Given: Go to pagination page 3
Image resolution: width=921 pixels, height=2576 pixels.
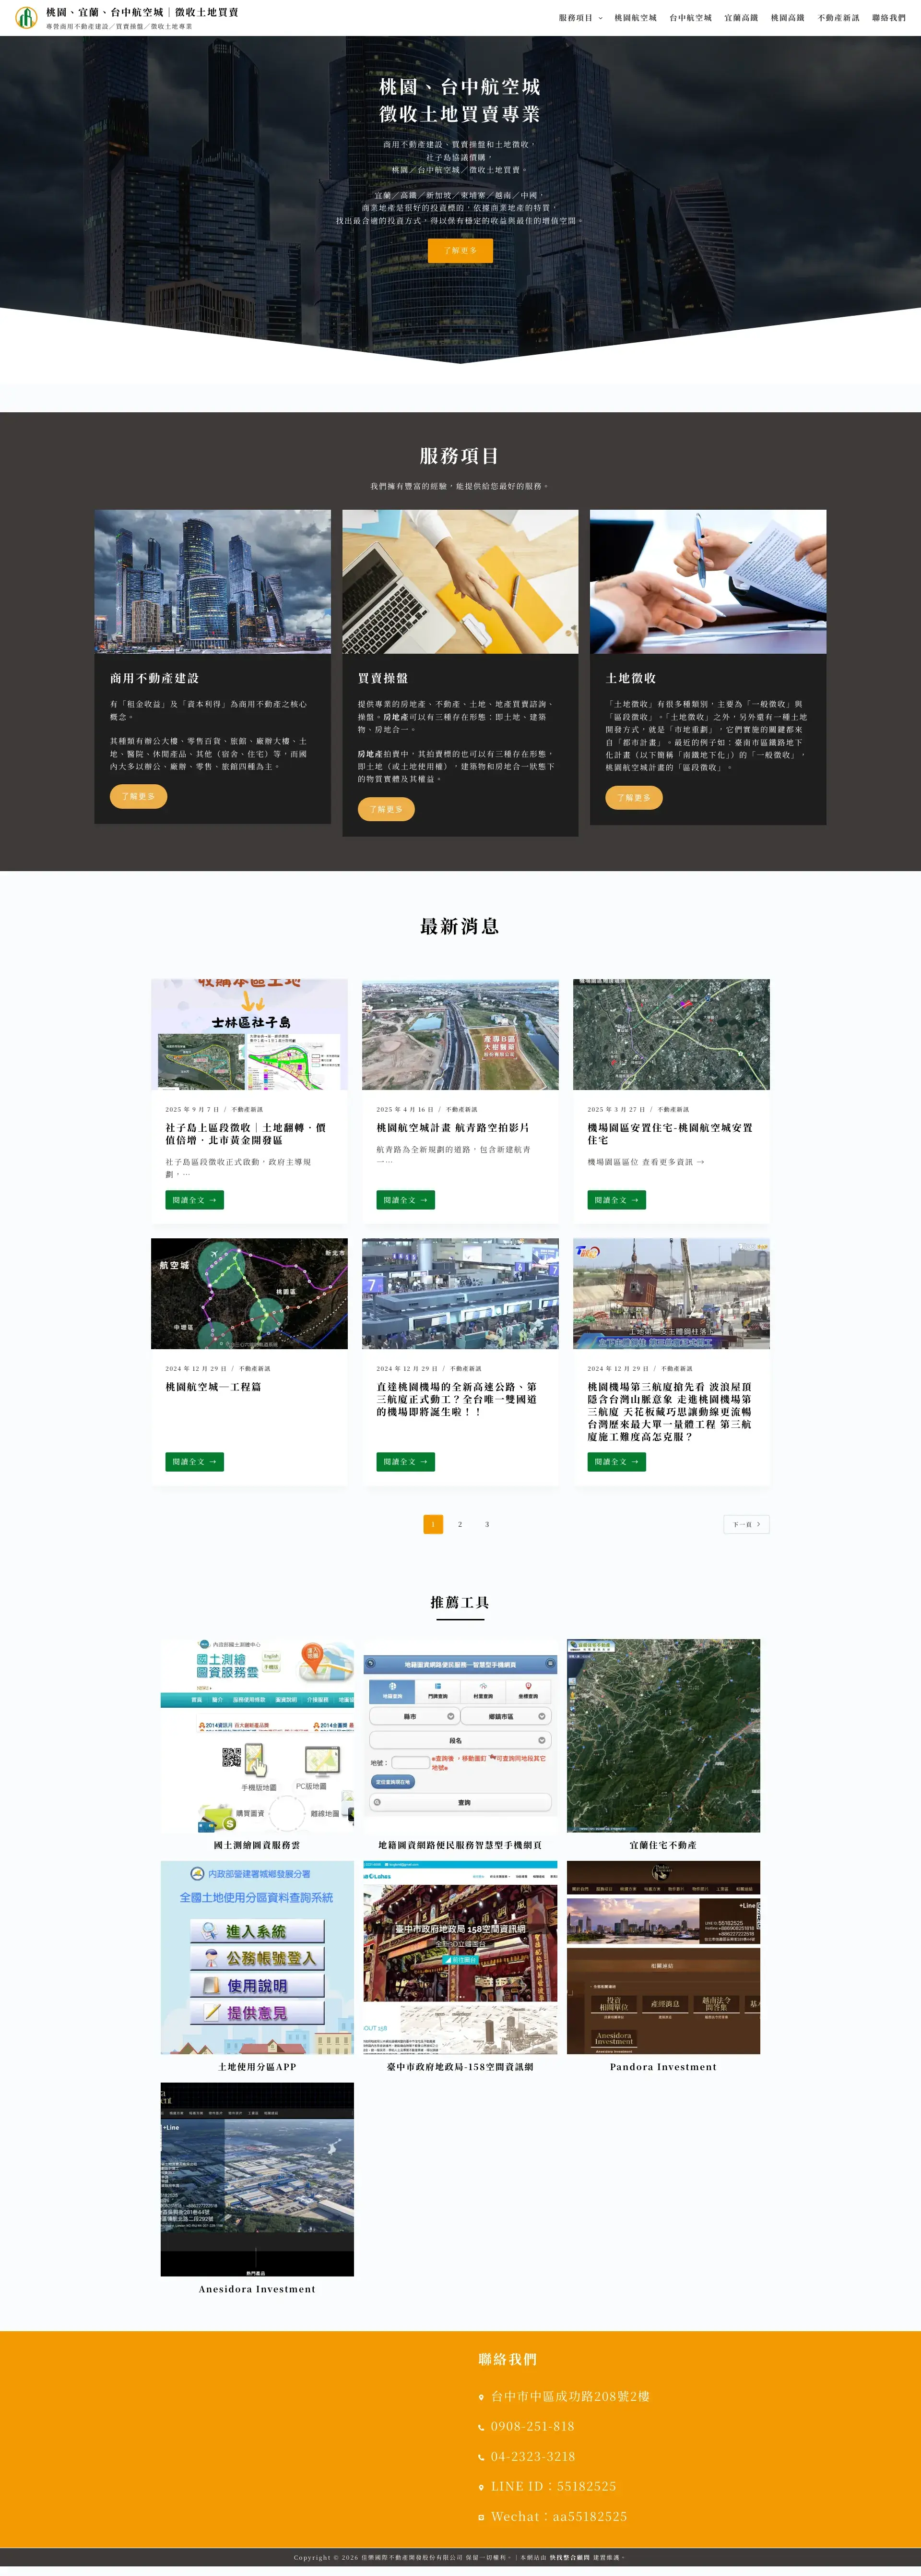Looking at the screenshot, I should point(487,1524).
